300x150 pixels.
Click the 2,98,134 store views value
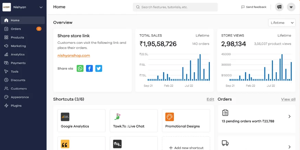coord(233,44)
